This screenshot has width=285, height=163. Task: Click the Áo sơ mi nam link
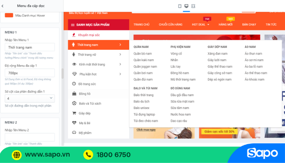click(254, 60)
